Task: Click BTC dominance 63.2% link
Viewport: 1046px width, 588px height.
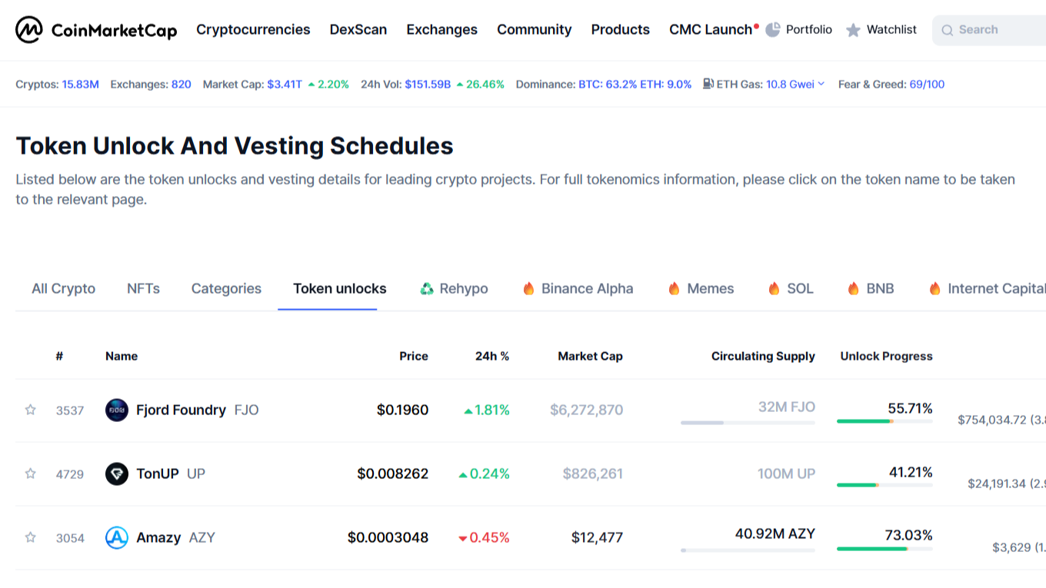Action: (x=608, y=85)
